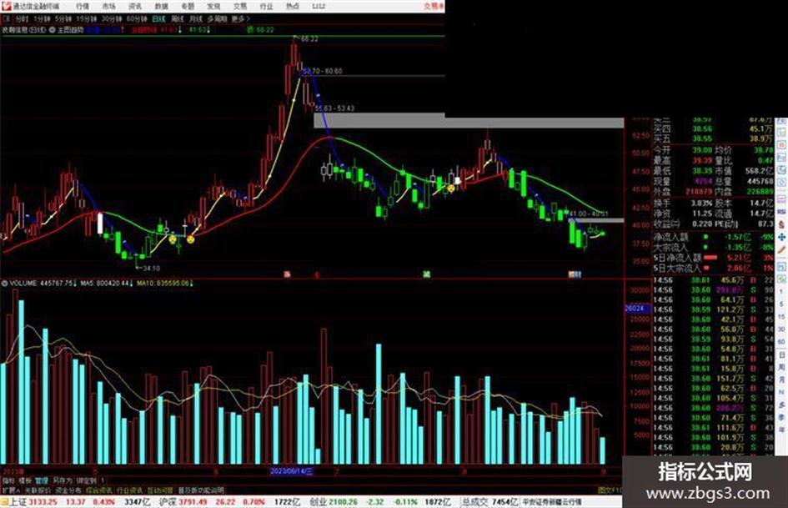This screenshot has width=788, height=508.
Task: Switch to the 1分钟 period tab
Action: (x=43, y=18)
